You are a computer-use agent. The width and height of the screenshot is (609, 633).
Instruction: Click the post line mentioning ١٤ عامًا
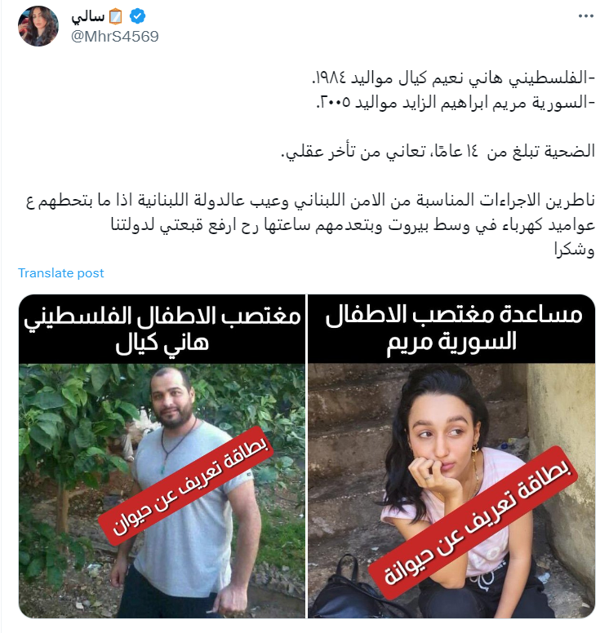point(438,151)
